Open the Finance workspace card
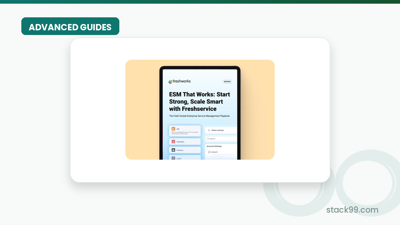The height and width of the screenshot is (225, 400). pyautogui.click(x=185, y=150)
